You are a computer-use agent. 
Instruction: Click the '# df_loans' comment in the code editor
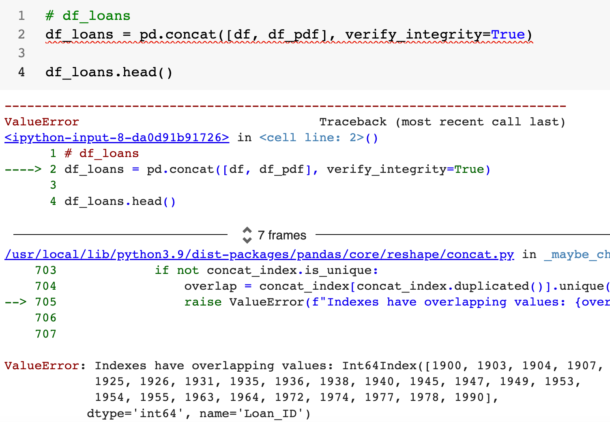pyautogui.click(x=88, y=16)
